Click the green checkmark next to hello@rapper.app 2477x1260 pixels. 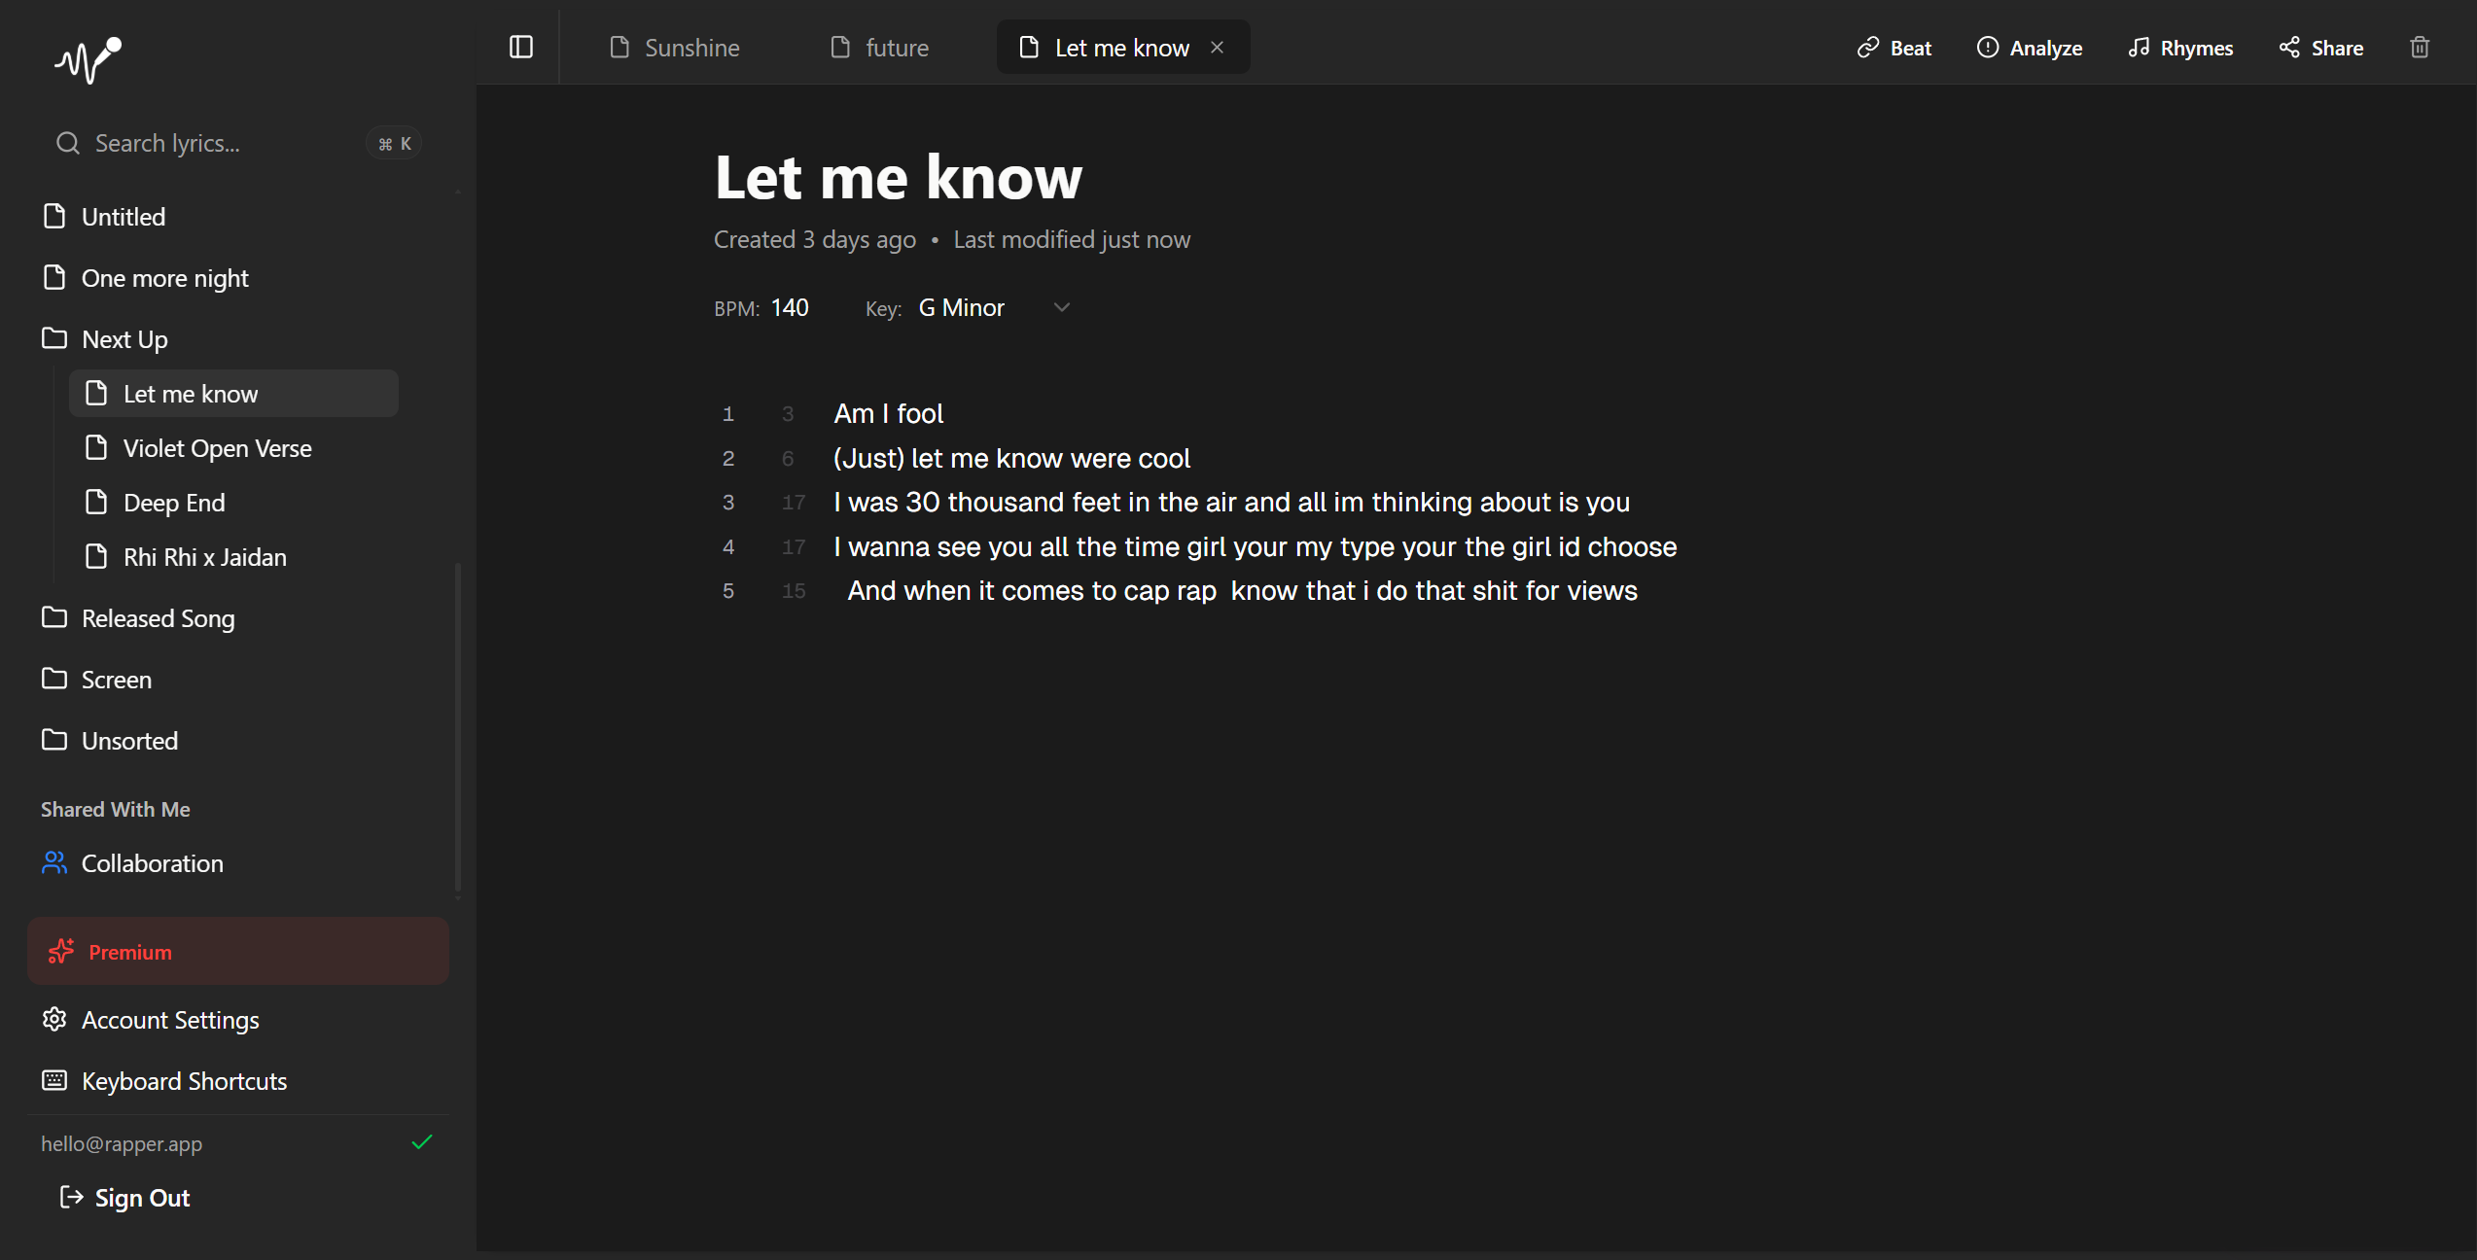pyautogui.click(x=422, y=1142)
